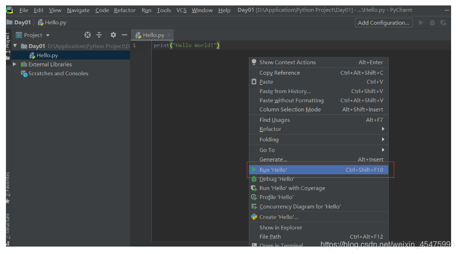Expand the External Libraries node

tap(15, 64)
